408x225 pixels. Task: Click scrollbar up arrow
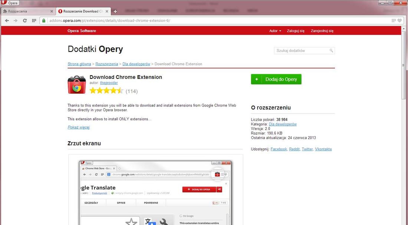tap(404, 28)
